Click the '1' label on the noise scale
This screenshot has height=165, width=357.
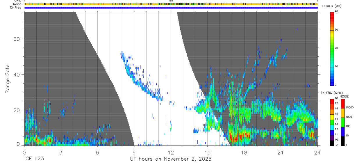pos(347,145)
